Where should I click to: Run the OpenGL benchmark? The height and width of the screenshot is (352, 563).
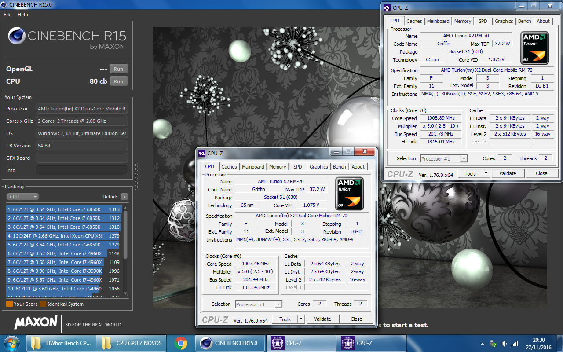[x=119, y=69]
